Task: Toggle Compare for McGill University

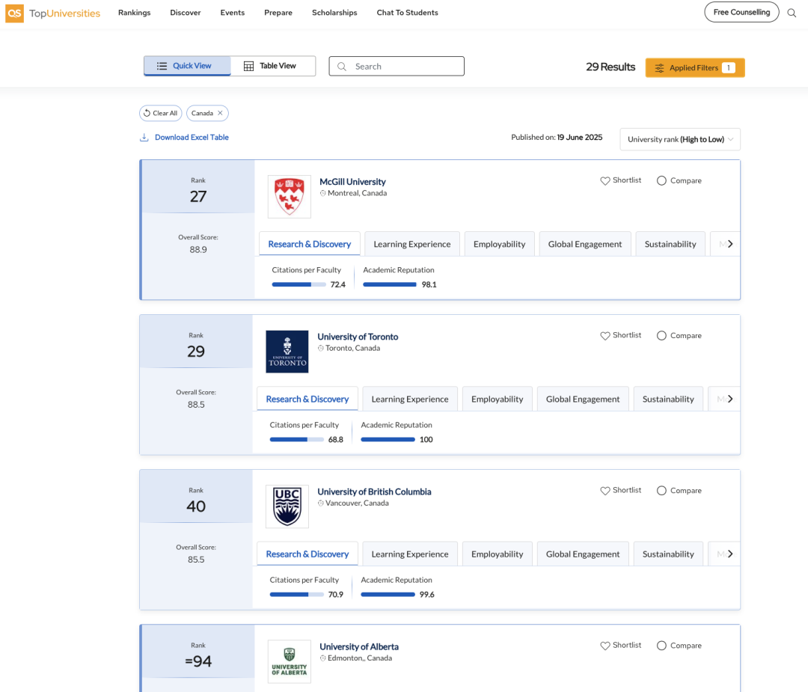Action: [x=661, y=181]
